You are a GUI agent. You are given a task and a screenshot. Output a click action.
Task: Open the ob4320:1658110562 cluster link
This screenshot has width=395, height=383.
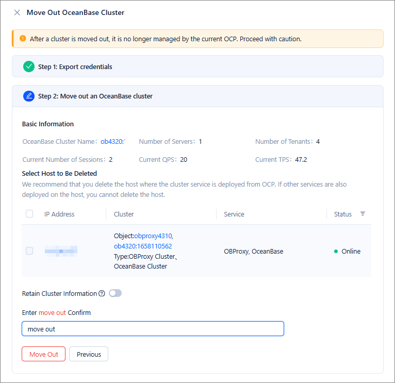(x=143, y=246)
